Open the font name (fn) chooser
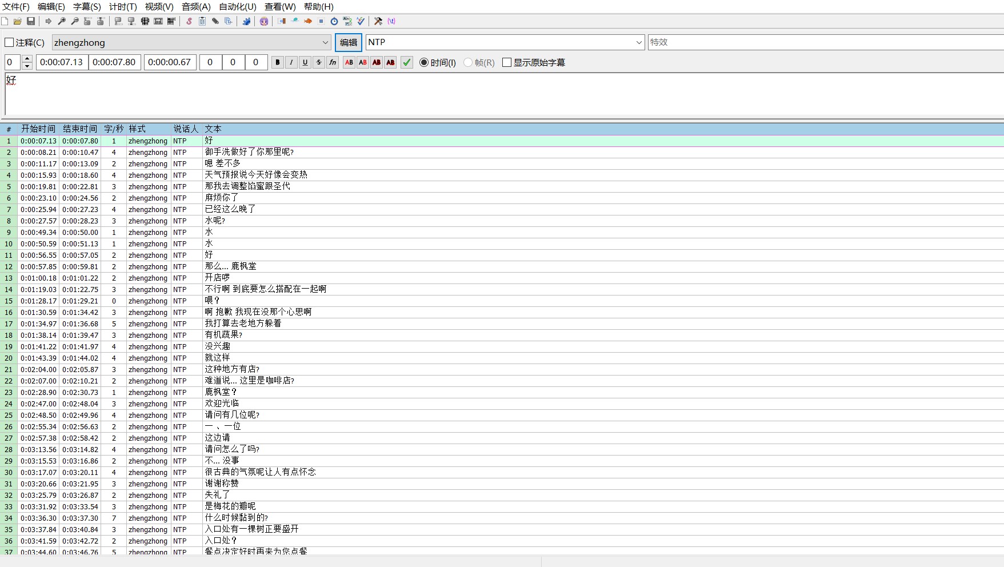The width and height of the screenshot is (1004, 567). click(x=333, y=62)
